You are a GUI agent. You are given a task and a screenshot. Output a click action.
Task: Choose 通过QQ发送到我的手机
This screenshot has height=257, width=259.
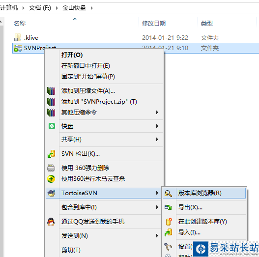click(93, 222)
